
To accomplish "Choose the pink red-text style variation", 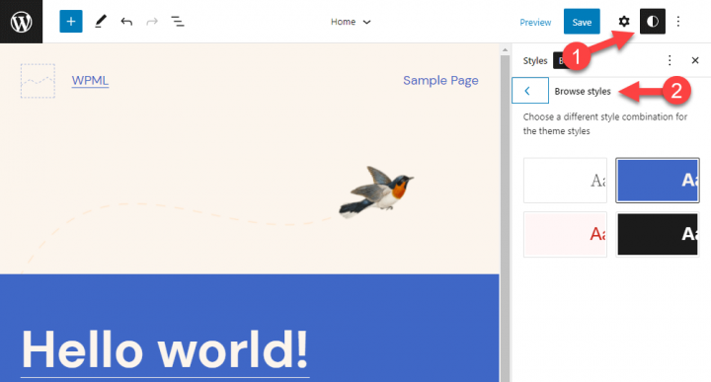I will (x=565, y=234).
